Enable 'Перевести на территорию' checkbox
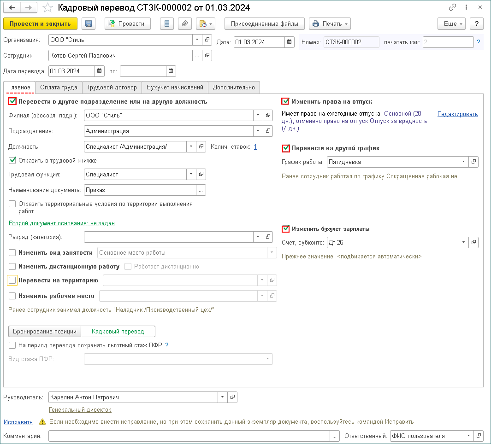The width and height of the screenshot is (491, 444). [x=12, y=280]
